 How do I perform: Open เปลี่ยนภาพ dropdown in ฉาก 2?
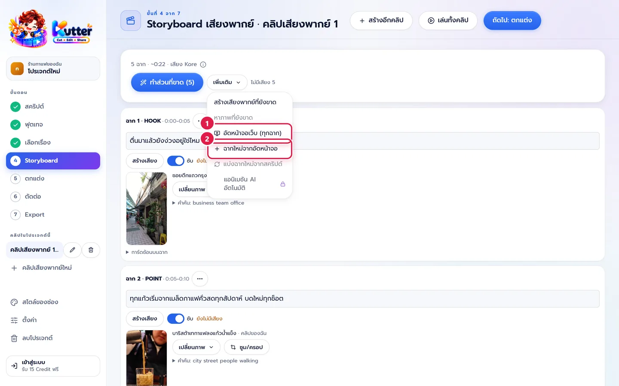click(196, 347)
